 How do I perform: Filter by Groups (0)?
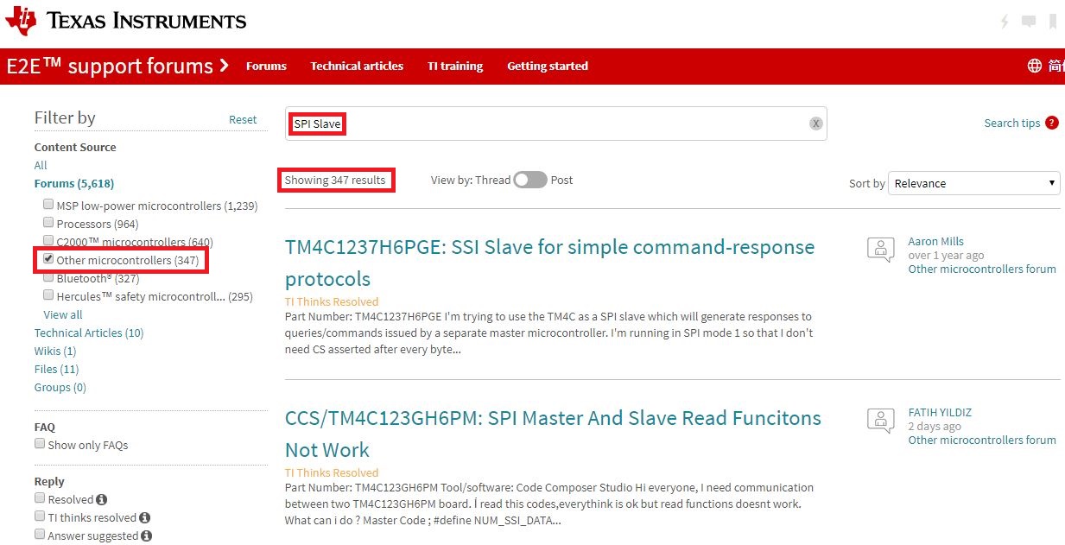tap(60, 387)
